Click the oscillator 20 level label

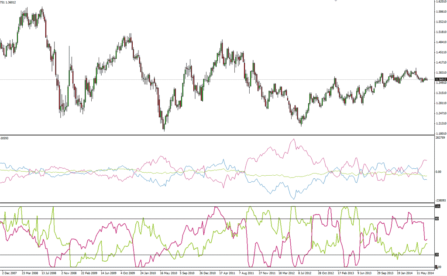coord(437,255)
